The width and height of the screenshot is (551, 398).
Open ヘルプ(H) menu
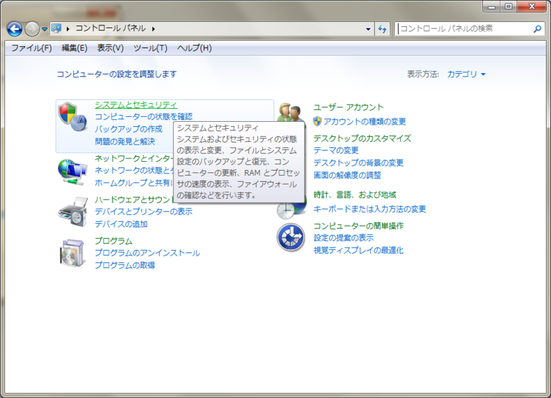click(194, 48)
